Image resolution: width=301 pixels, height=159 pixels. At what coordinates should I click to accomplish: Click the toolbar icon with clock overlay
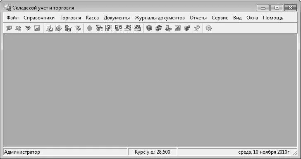tap(197, 28)
